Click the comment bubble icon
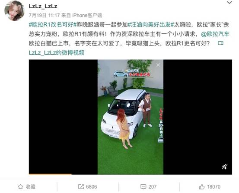 coord(143,187)
